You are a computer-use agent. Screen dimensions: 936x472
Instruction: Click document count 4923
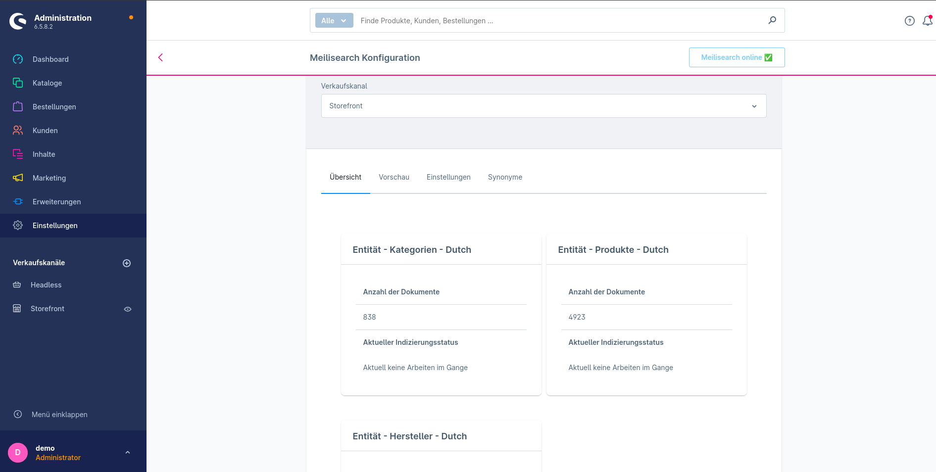(x=577, y=317)
